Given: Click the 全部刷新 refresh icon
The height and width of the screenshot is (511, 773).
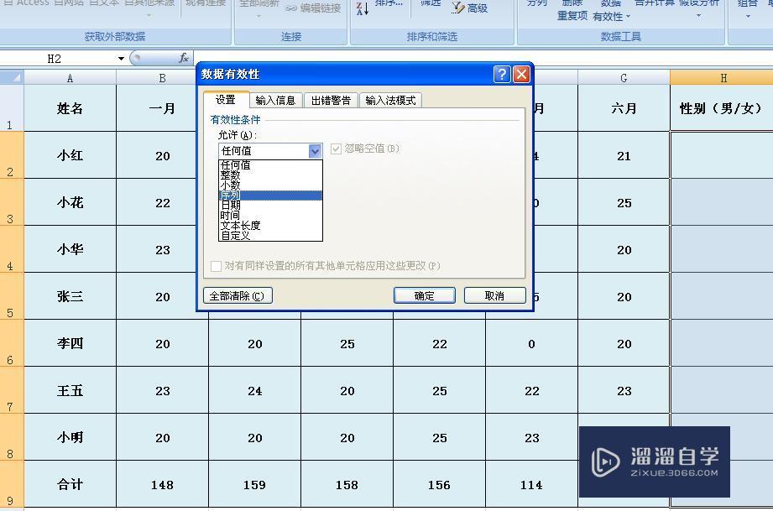Looking at the screenshot, I should click(x=259, y=5).
